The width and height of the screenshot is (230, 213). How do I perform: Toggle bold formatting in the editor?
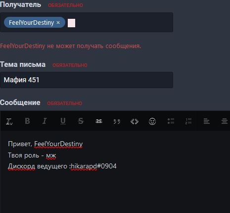pyautogui.click(x=27, y=121)
